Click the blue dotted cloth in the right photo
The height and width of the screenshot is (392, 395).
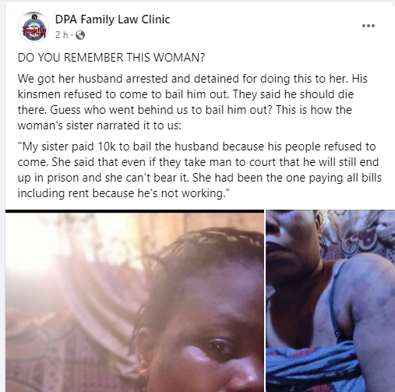click(x=312, y=369)
